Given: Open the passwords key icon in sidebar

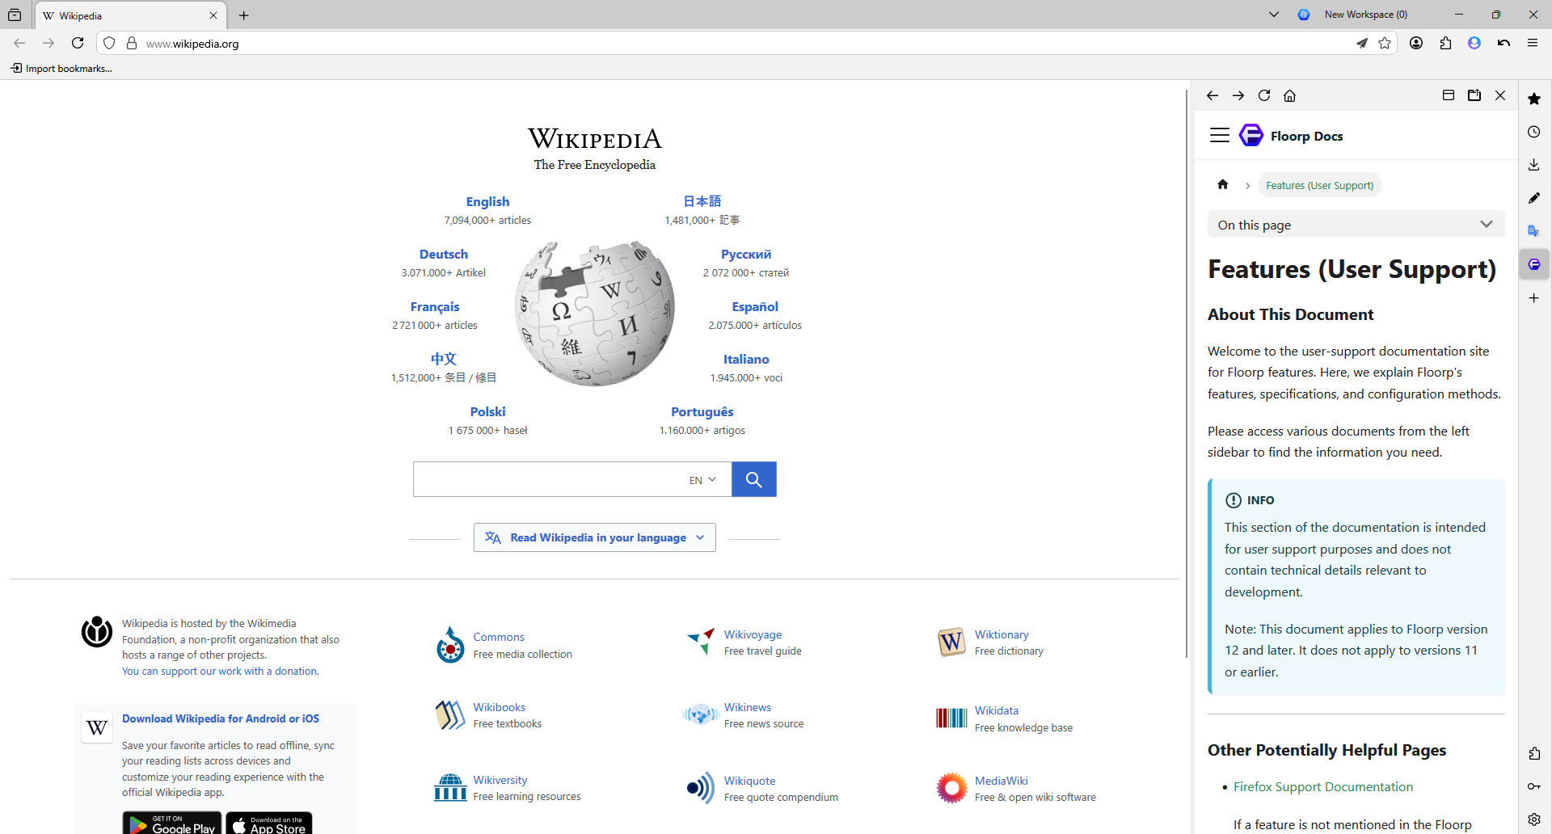Looking at the screenshot, I should (x=1534, y=786).
